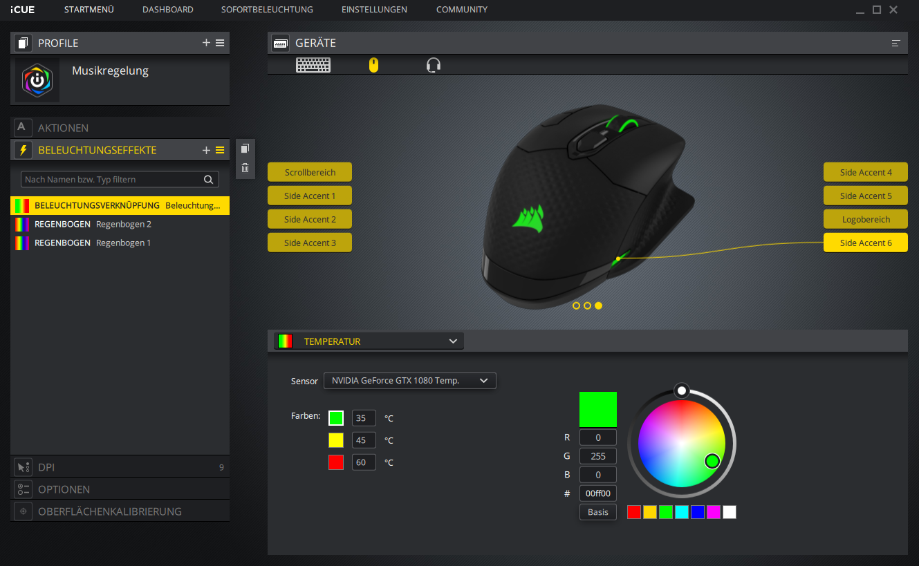Click the Oberflächenkalibrierung crosshair icon
The image size is (919, 566).
pyautogui.click(x=23, y=511)
